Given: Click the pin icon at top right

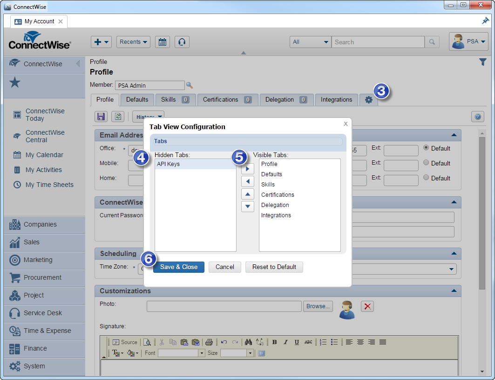Looking at the screenshot, I should (x=485, y=21).
